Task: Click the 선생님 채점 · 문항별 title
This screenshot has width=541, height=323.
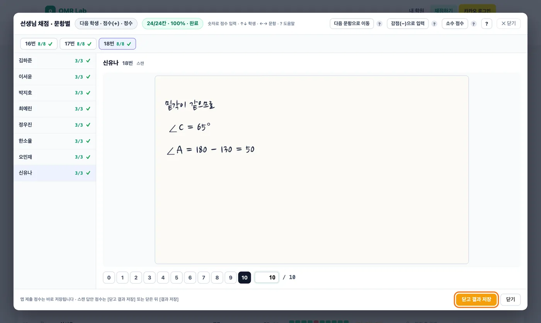Action: point(45,24)
